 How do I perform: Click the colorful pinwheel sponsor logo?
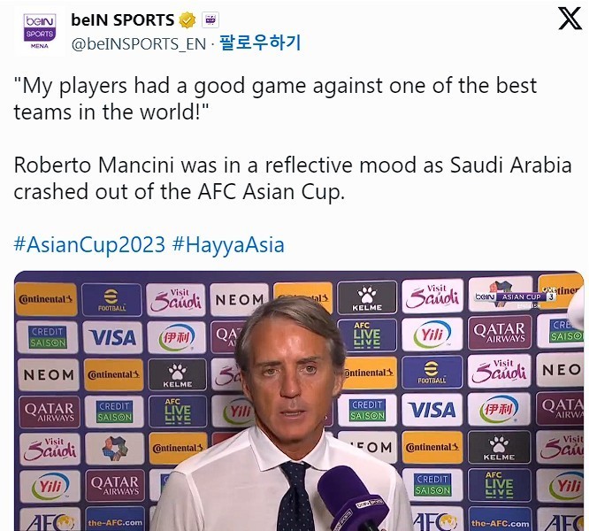point(115,449)
